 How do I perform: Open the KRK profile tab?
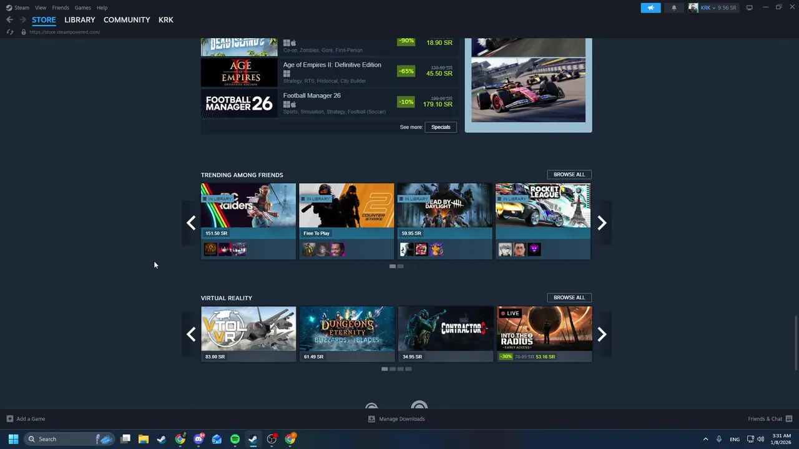point(166,20)
